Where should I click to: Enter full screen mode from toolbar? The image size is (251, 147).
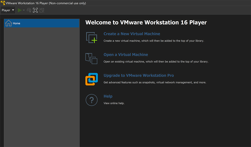point(35,10)
